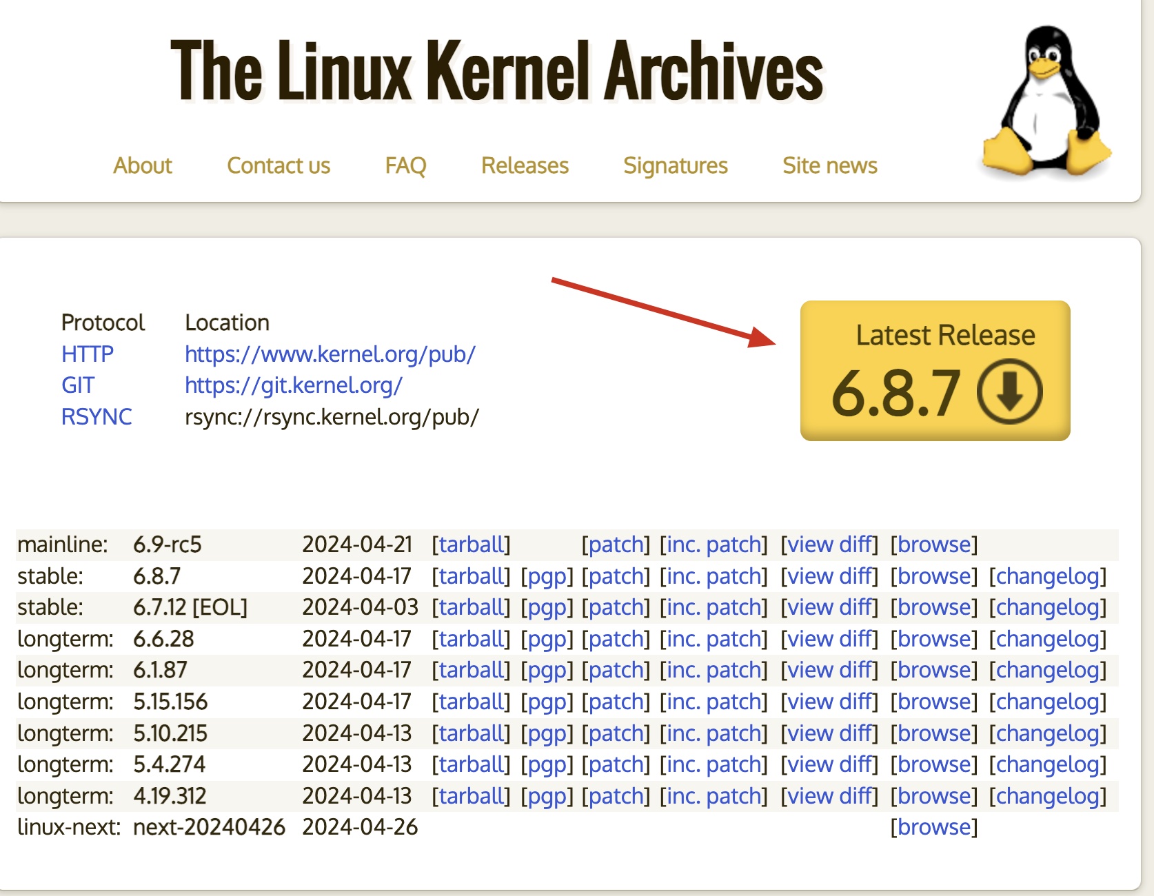
Task: Select the 6.9-rc5 version text
Action: click(168, 544)
